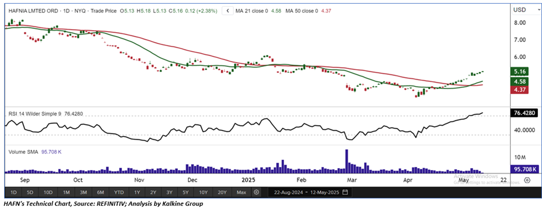The height and width of the screenshot is (211, 542).
Task: Click the Dec label on time axis
Action: 192,180
